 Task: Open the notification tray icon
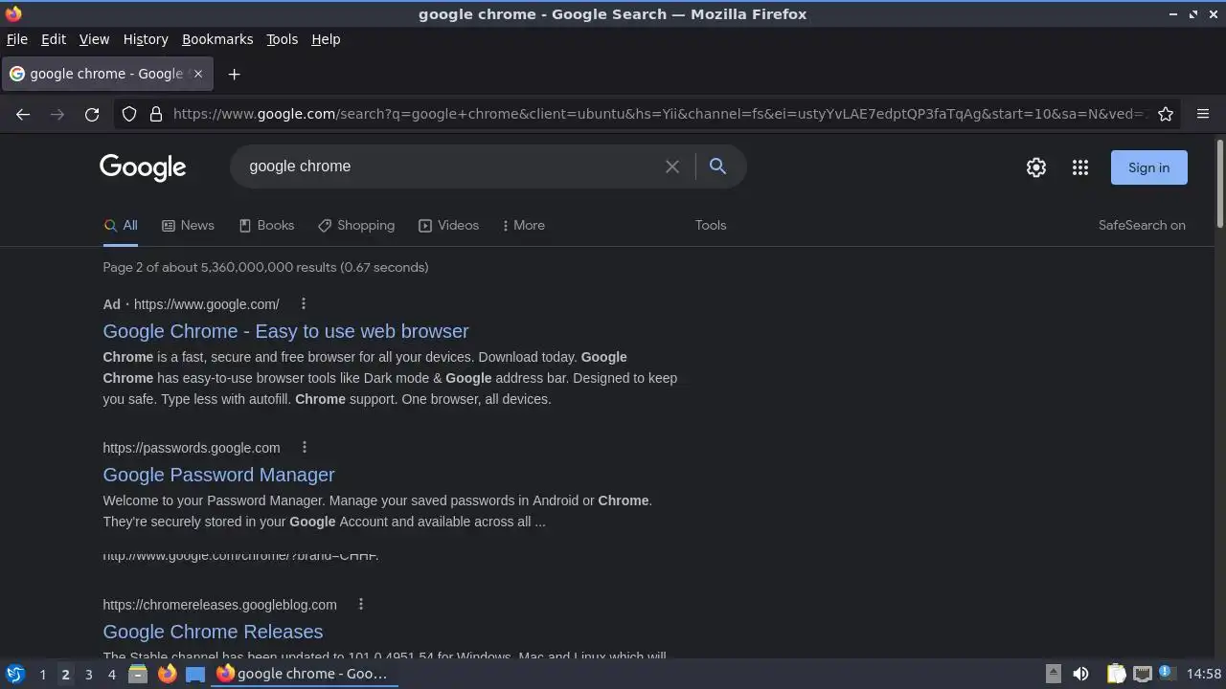tap(1166, 673)
